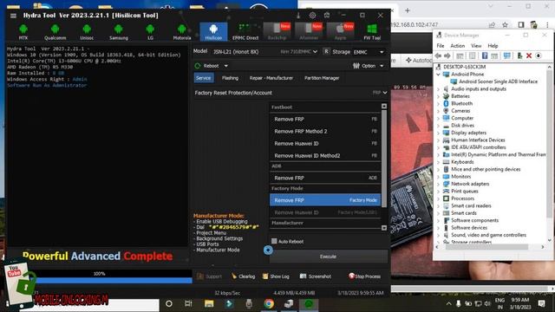Screen dimensions: 555x312
Task: Select the Qualcomm platform icon
Action: point(55,32)
